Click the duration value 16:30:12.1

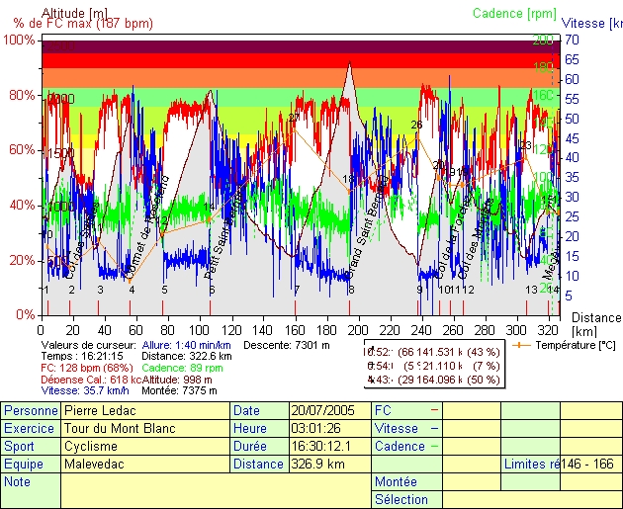(321, 447)
